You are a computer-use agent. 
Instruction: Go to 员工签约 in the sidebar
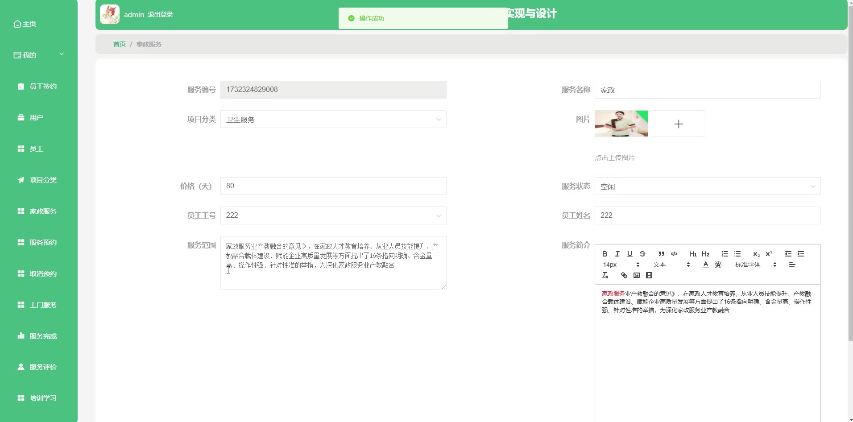pos(43,86)
